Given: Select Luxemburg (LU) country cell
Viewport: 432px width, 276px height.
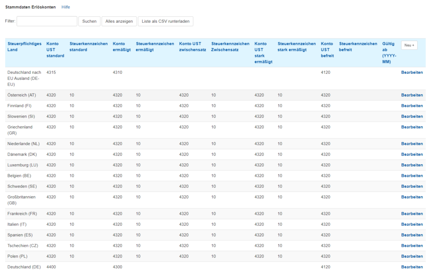Looking at the screenshot, I should [x=23, y=165].
